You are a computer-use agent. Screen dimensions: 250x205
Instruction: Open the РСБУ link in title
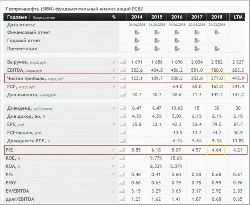coord(137,9)
